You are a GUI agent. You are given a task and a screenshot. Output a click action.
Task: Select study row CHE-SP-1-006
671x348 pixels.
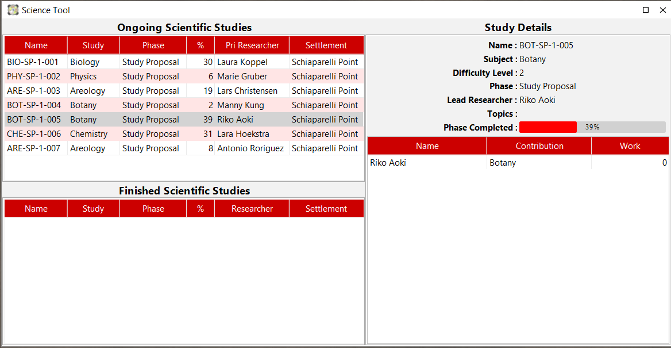pos(184,134)
